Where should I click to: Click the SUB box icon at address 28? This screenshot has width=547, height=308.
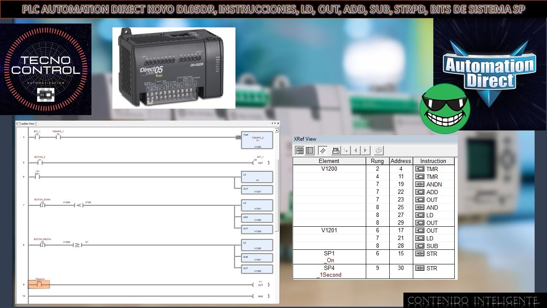(x=420, y=246)
